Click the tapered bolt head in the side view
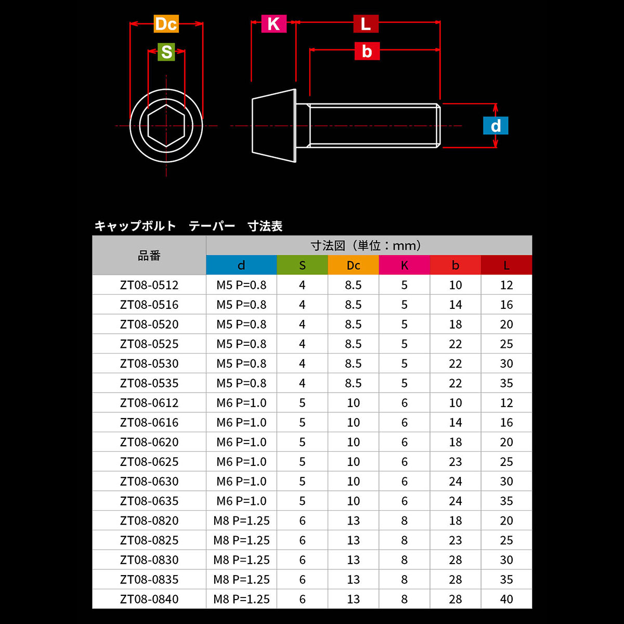The height and width of the screenshot is (624, 624). pyautogui.click(x=274, y=126)
